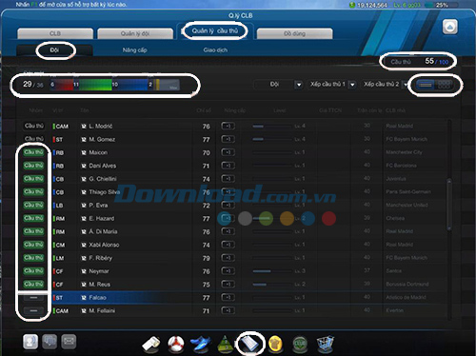
Task: Open the Xếp cầu thủ 2 dropdown
Action: (x=406, y=85)
